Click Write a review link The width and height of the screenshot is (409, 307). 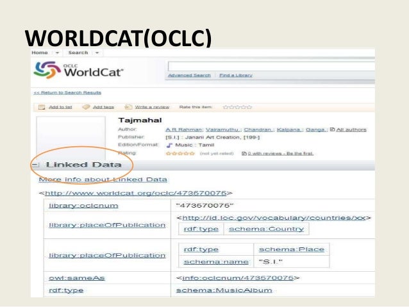click(152, 107)
